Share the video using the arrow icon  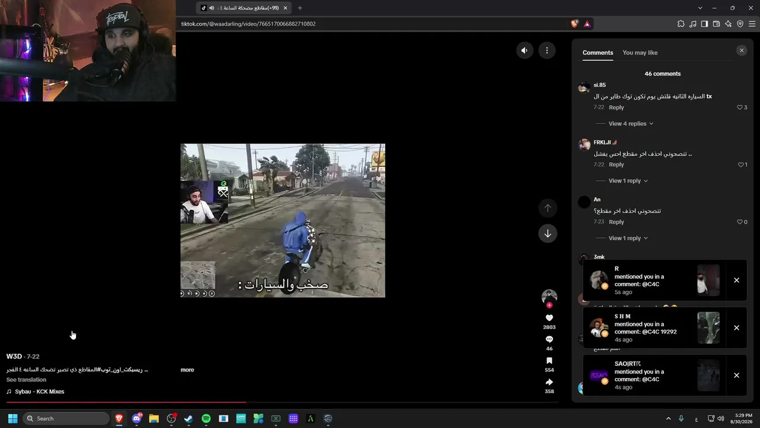[x=549, y=382]
